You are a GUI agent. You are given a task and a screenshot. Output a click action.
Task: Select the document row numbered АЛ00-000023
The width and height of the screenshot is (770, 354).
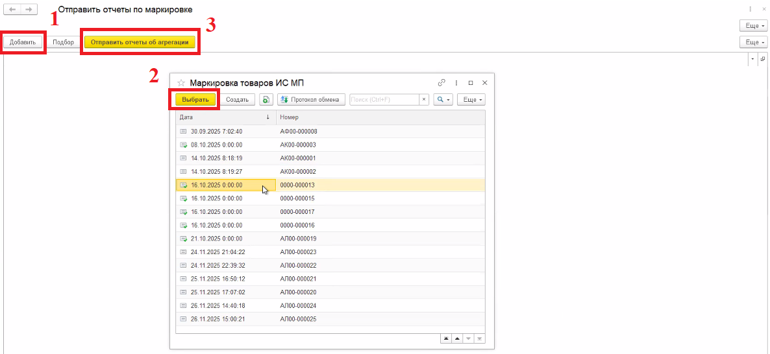click(298, 252)
